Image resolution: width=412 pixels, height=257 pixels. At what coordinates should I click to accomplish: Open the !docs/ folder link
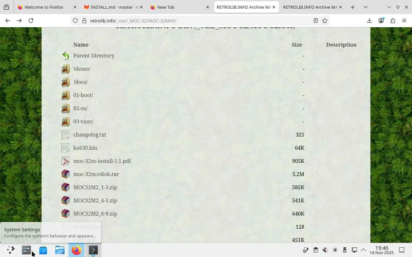coord(80,82)
